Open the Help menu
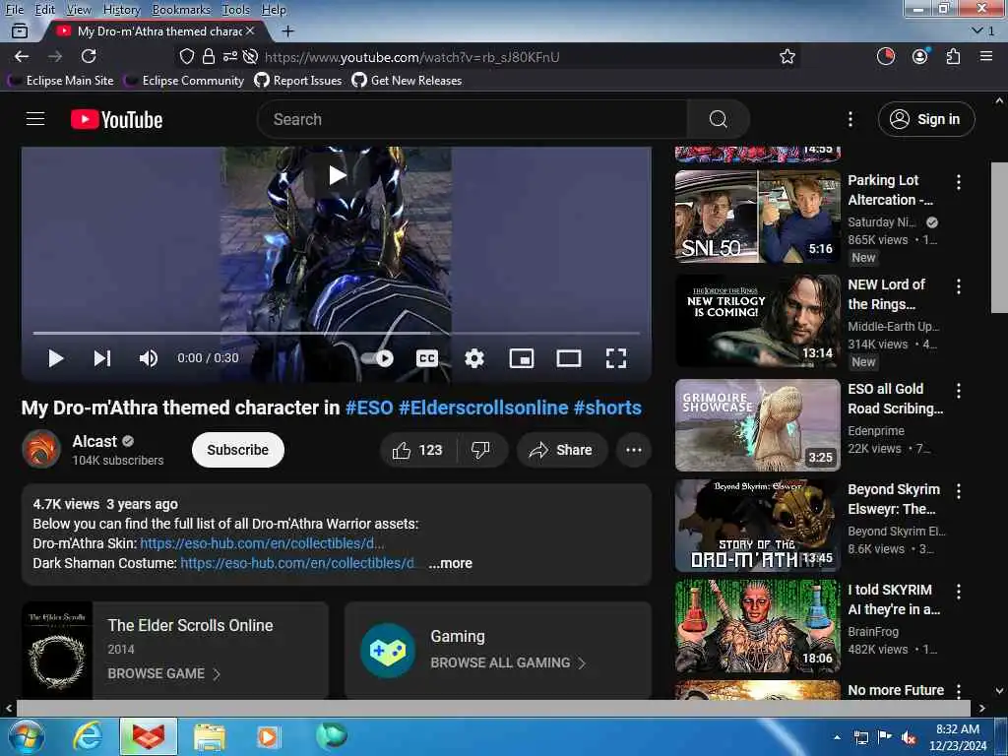The width and height of the screenshot is (1008, 756). [274, 10]
